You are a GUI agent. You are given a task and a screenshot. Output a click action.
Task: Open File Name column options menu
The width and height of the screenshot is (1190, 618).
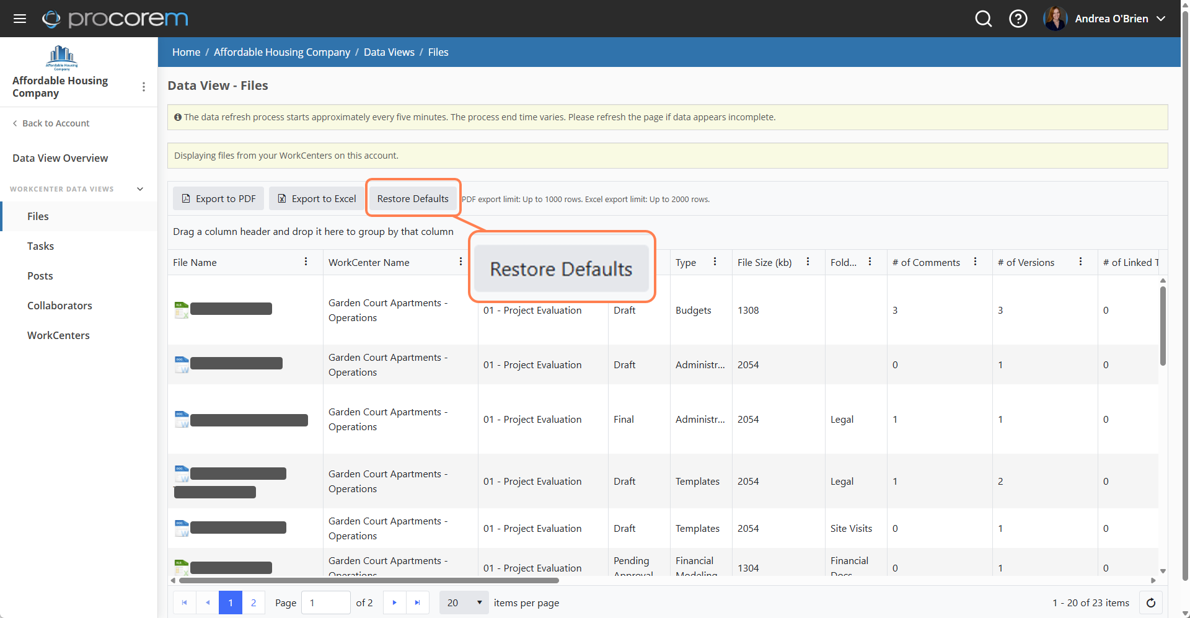point(306,262)
